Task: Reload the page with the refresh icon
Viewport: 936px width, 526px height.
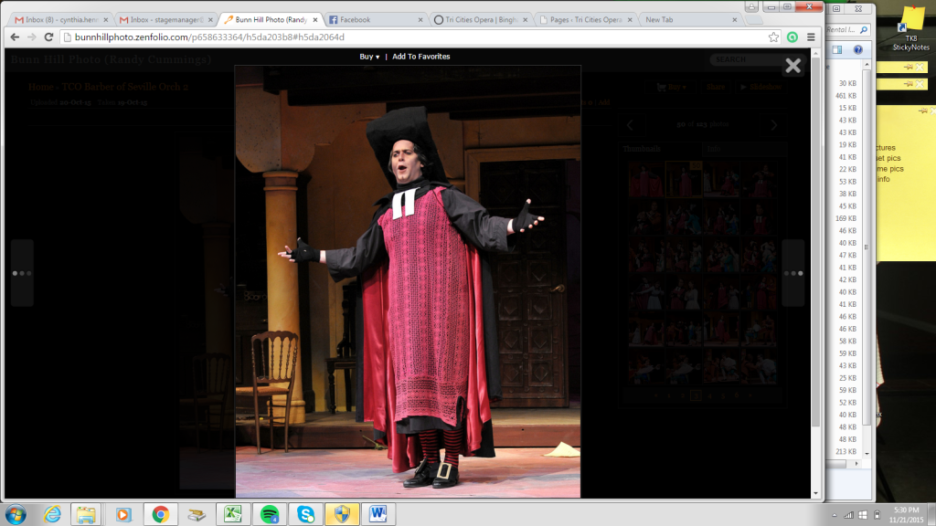Action: pos(49,37)
